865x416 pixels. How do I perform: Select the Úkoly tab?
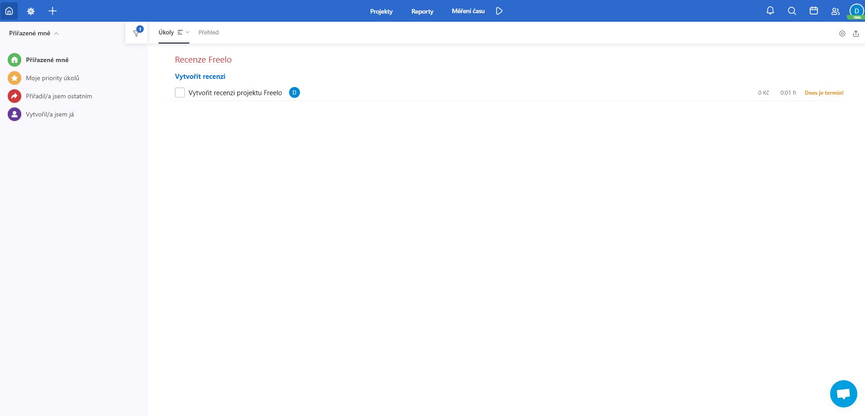(x=166, y=32)
